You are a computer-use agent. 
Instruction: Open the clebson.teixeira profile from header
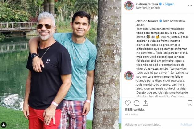147,4
